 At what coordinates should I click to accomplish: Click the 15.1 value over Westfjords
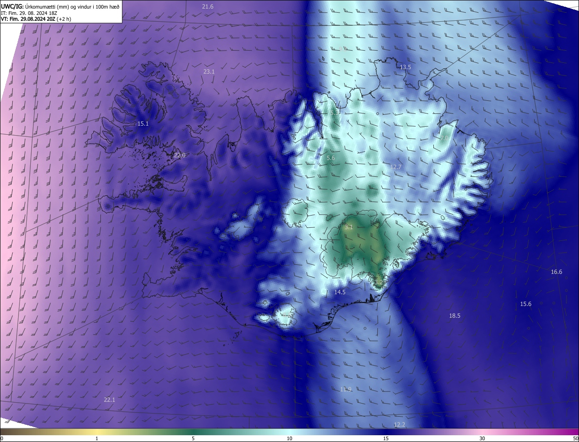pos(143,123)
